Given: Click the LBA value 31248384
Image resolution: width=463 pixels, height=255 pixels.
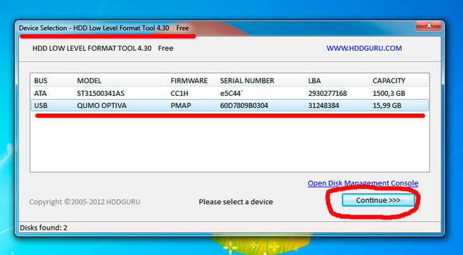Looking at the screenshot, I should [324, 105].
